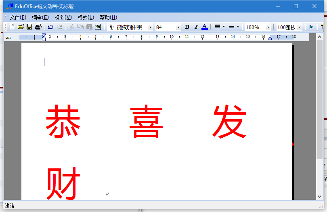Image resolution: width=327 pixels, height=212 pixels.
Task: Expand the 微软雅黑 font name dropdown
Action: 150,27
